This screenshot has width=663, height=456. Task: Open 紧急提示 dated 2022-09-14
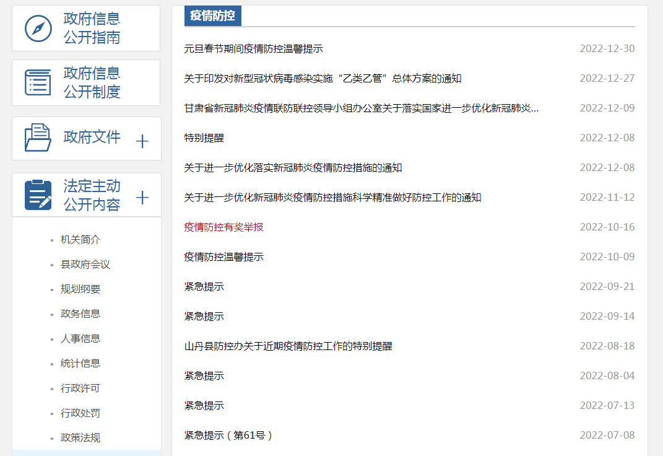204,316
